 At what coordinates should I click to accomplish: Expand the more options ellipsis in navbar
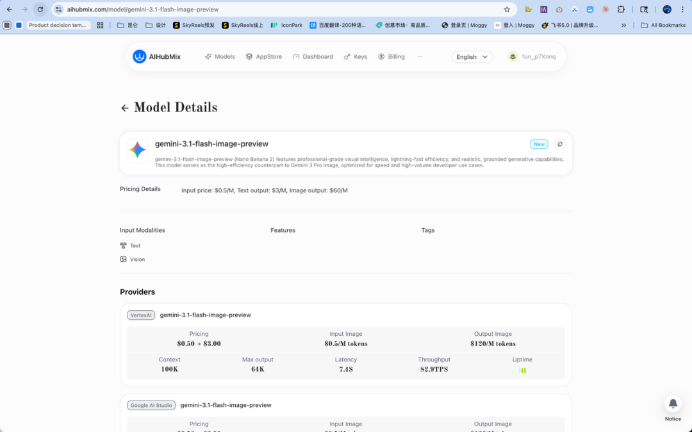(x=420, y=56)
